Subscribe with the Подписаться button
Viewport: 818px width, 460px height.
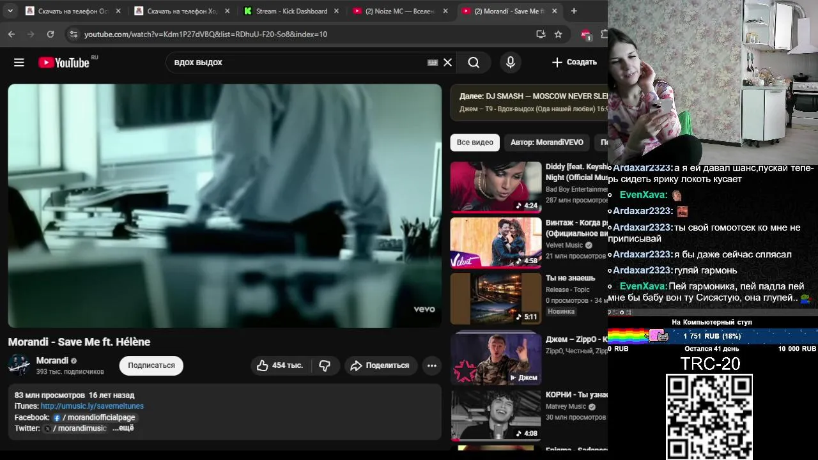[151, 365]
